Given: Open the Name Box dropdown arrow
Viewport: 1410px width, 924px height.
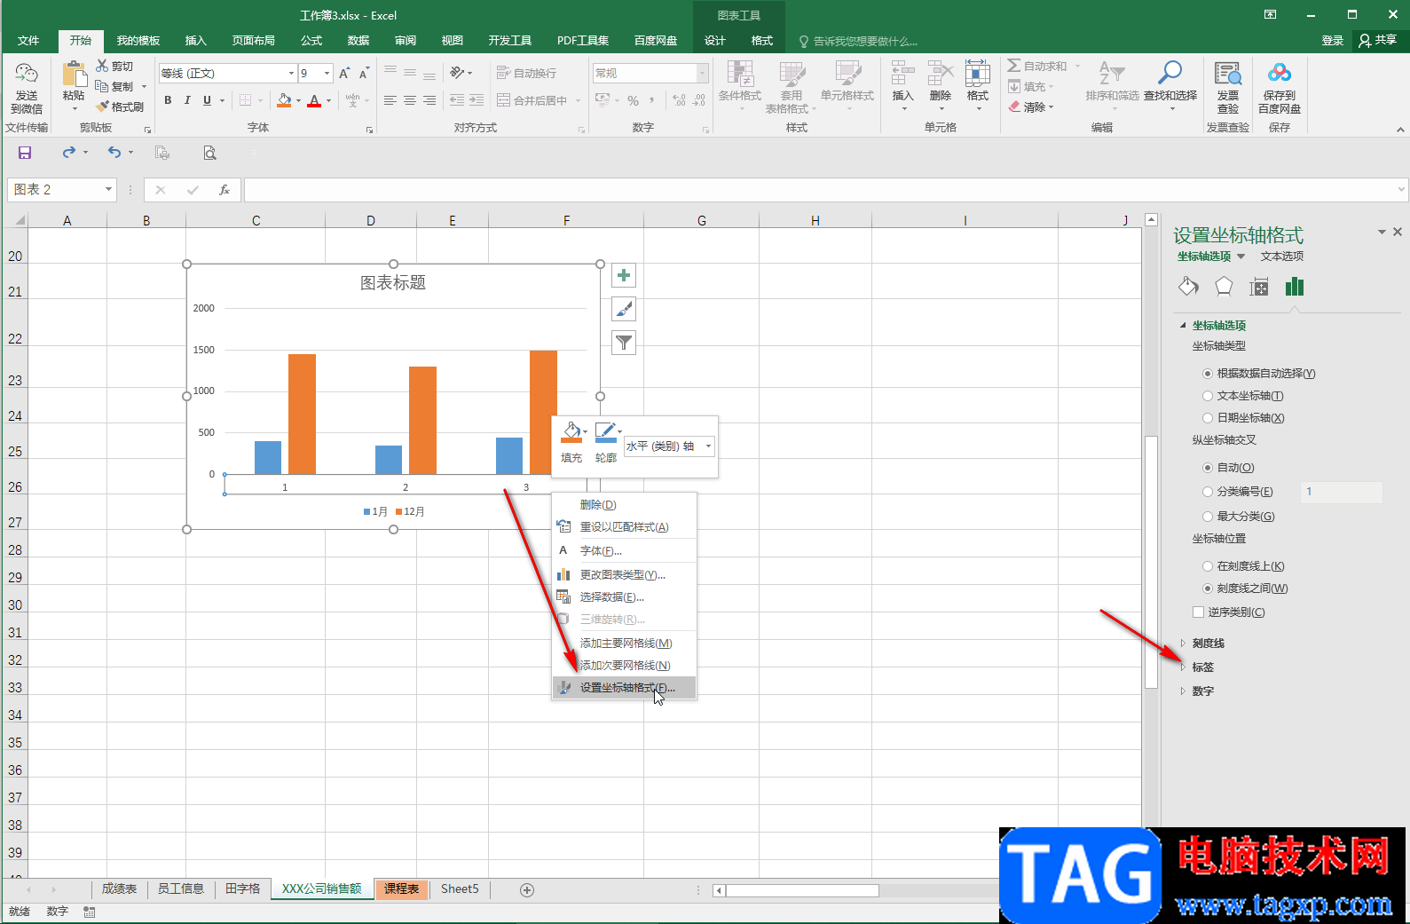Looking at the screenshot, I should tap(108, 189).
